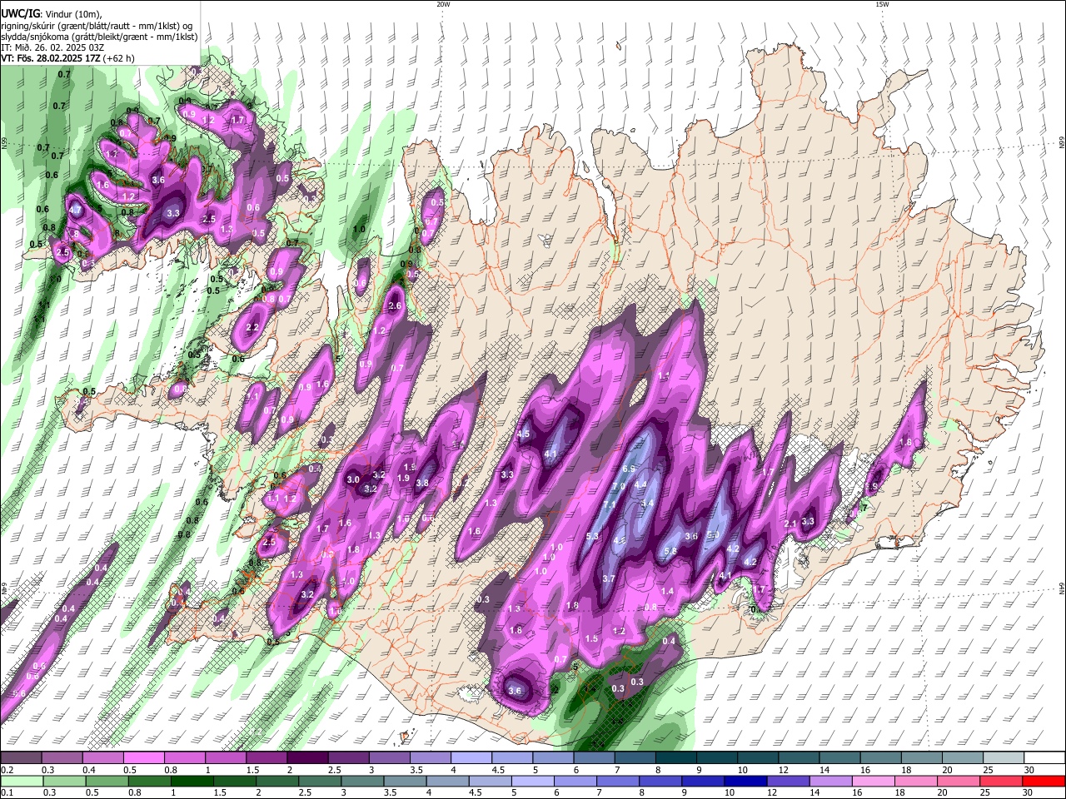Click the palest green swatch starting the lower legend
The width and height of the screenshot is (1066, 799).
[22, 781]
